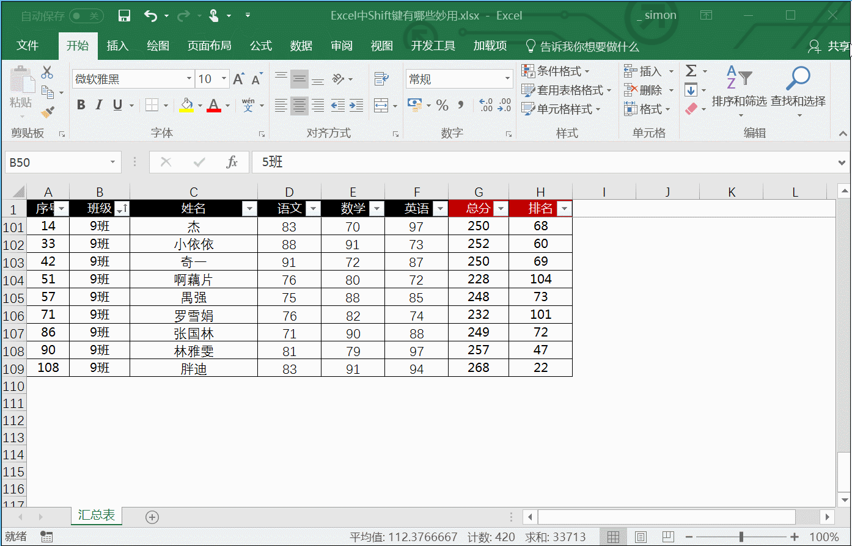Screen dimensions: 852x546
Task: Click inside the formula bar
Action: [367, 162]
